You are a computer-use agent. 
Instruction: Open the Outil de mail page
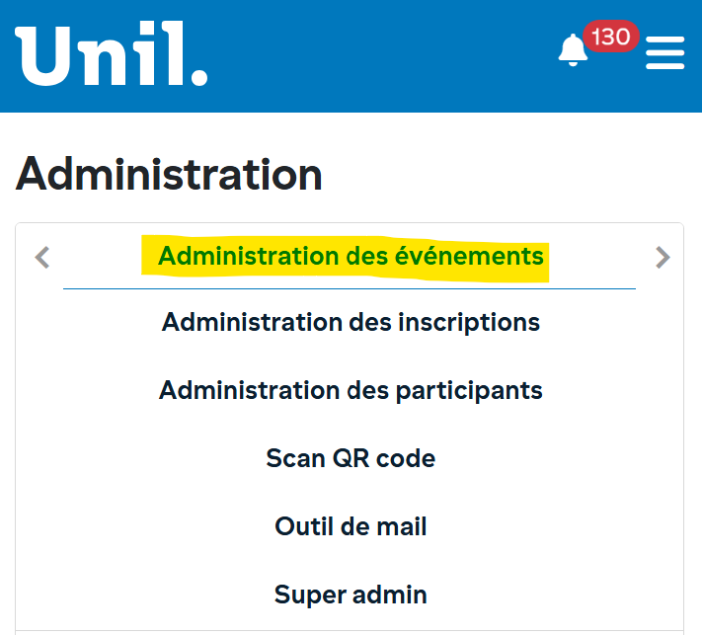(x=351, y=526)
